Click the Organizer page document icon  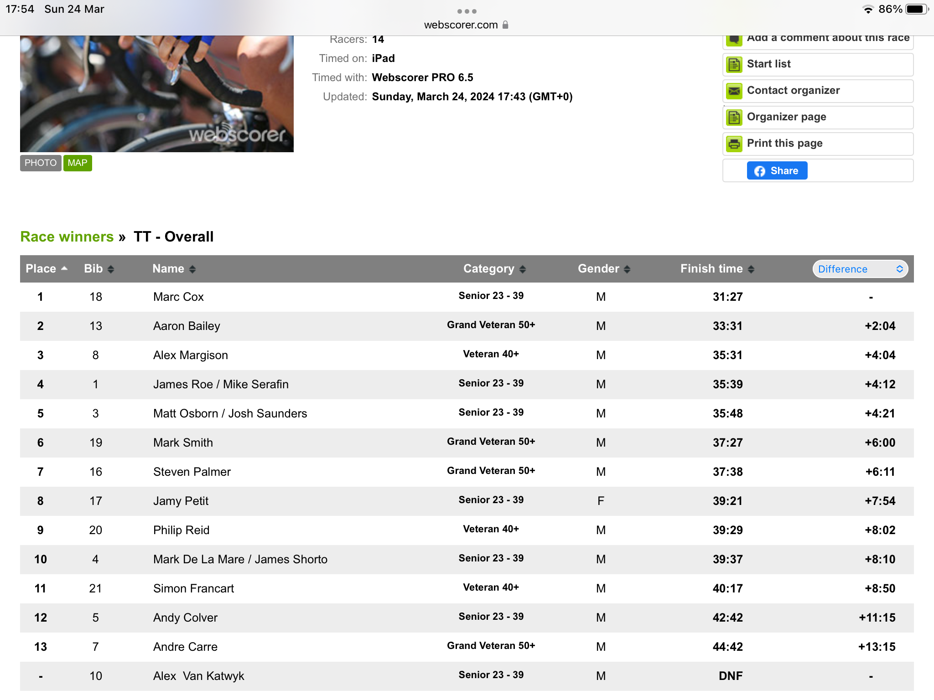point(734,118)
